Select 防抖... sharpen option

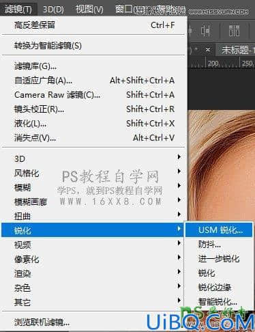click(219, 245)
